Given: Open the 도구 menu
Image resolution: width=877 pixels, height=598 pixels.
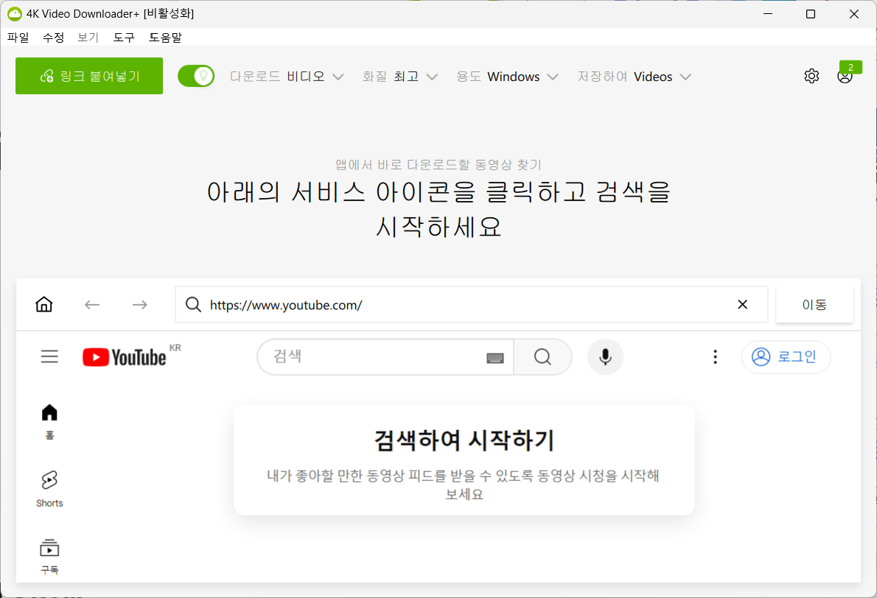Looking at the screenshot, I should tap(124, 38).
